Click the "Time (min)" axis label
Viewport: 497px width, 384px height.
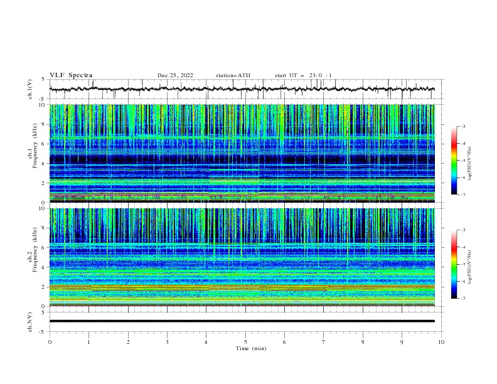click(251, 348)
